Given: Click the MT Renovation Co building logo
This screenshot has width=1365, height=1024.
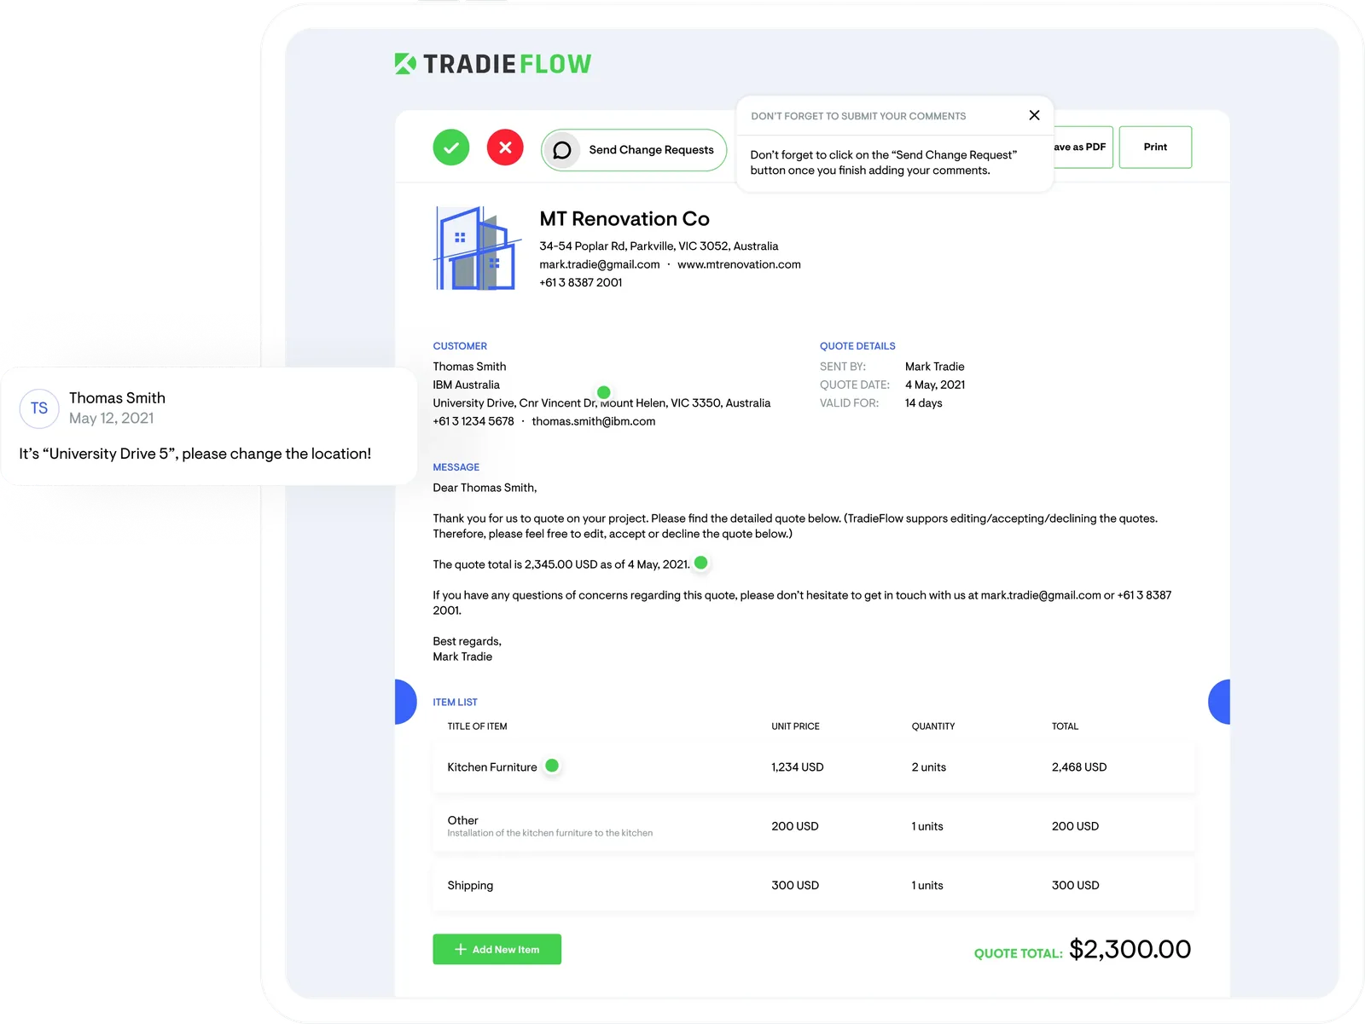Looking at the screenshot, I should click(477, 248).
